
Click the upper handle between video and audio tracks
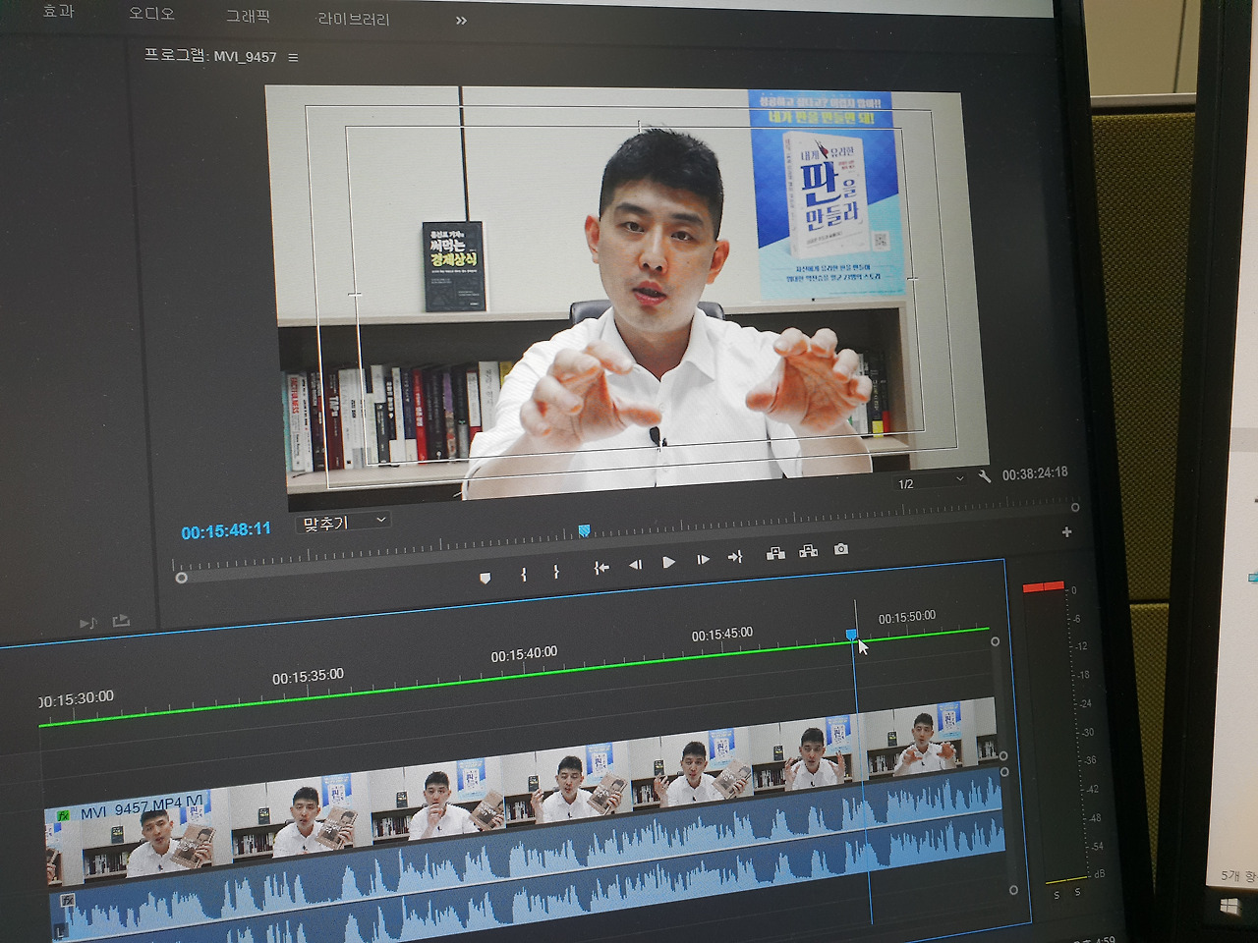1002,756
